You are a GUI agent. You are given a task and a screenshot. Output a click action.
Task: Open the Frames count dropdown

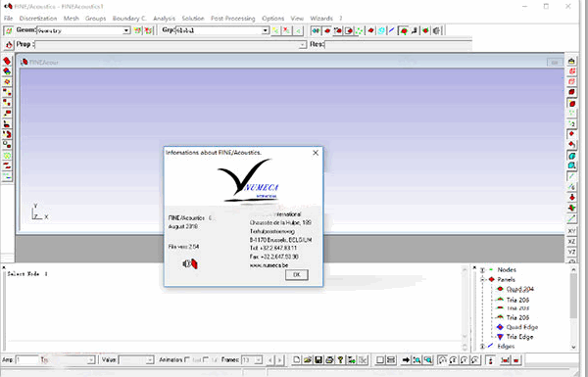[259, 360]
